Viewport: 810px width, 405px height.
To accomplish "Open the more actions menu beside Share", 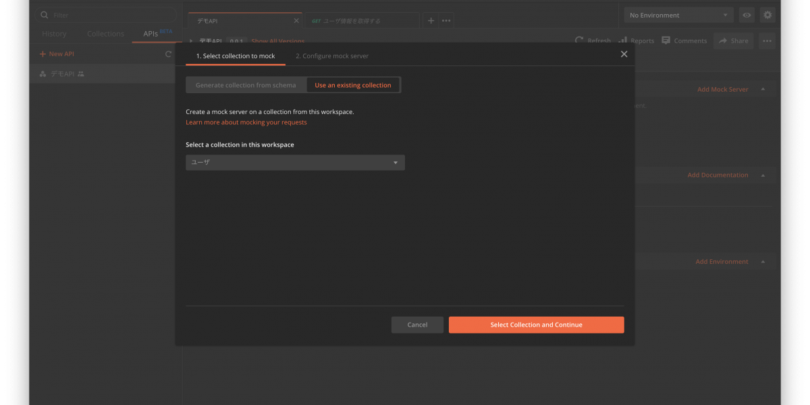I will 767,40.
